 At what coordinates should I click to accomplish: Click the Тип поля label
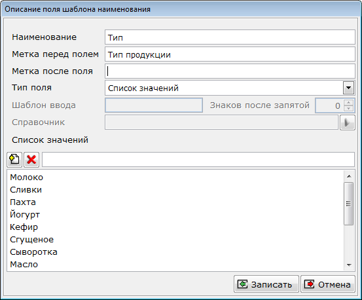(31, 88)
